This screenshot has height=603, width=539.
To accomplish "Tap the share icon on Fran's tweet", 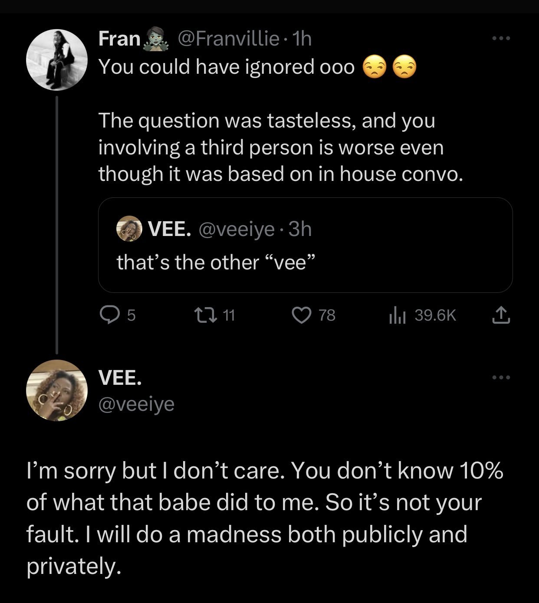I will pos(500,315).
